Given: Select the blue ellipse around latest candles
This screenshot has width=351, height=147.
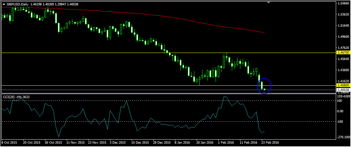Looking at the screenshot, I should point(264,78).
